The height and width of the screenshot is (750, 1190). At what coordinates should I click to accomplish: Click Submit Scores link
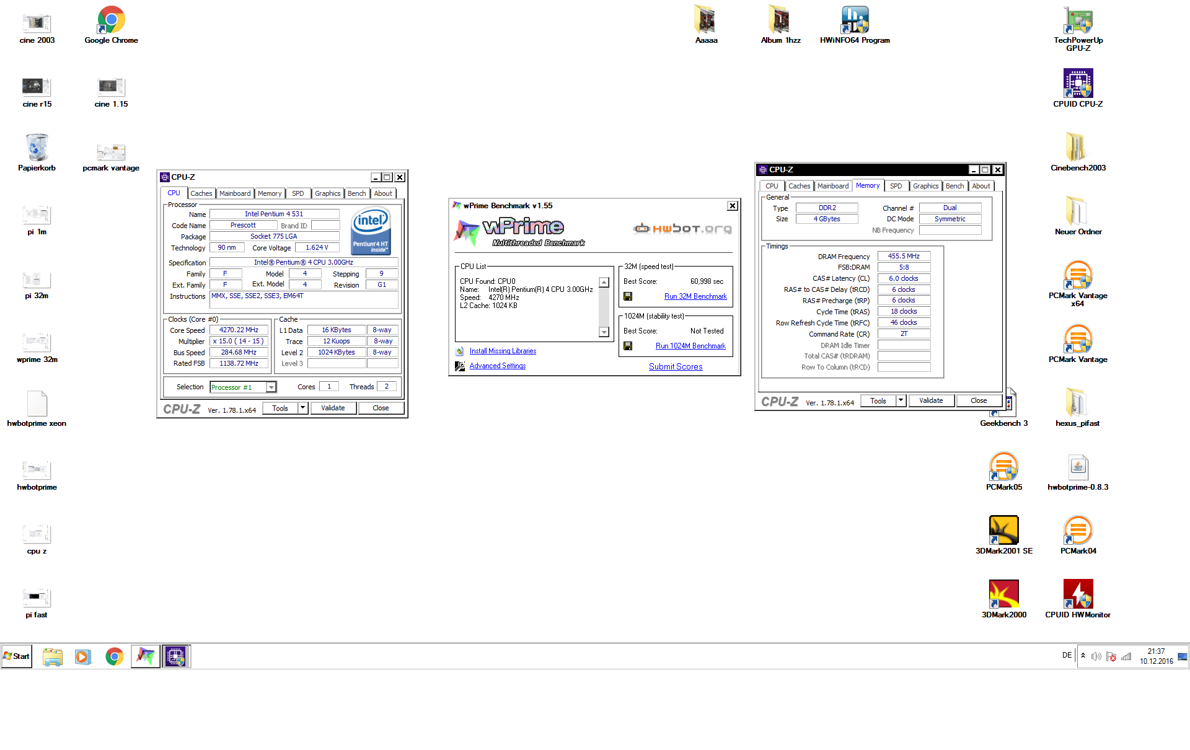pyautogui.click(x=676, y=366)
